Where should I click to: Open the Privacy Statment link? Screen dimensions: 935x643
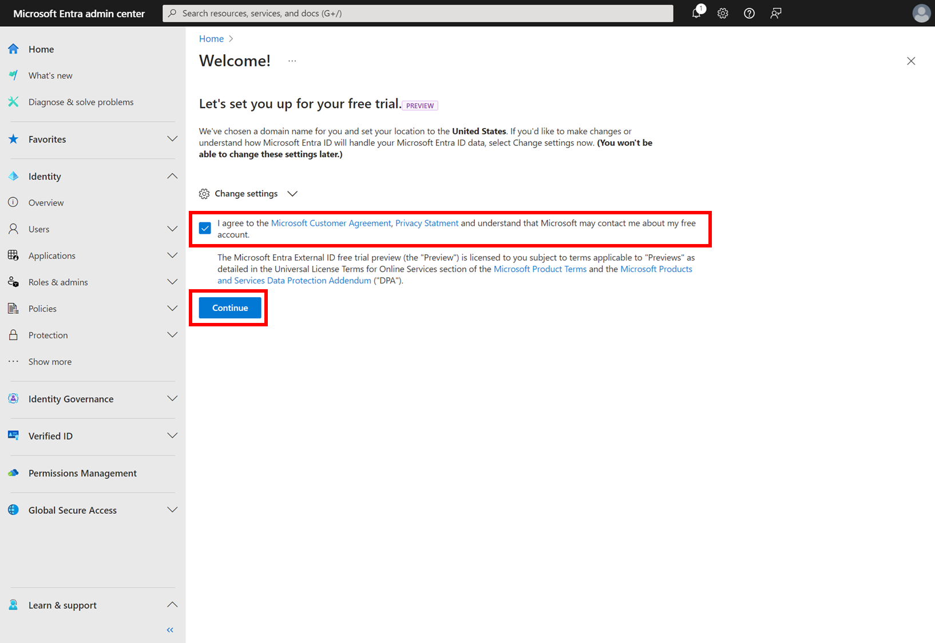(427, 223)
